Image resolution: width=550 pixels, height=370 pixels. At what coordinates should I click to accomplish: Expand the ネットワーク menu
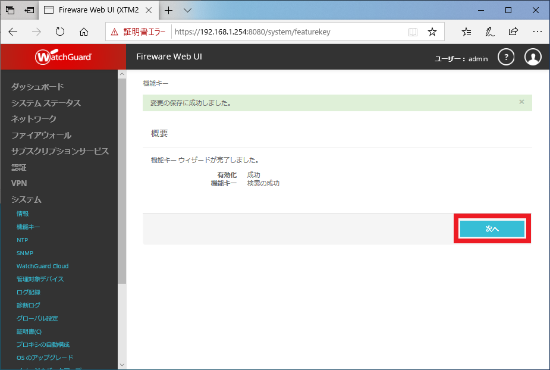click(34, 119)
